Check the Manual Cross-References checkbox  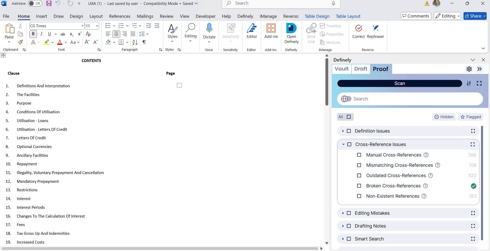pyautogui.click(x=359, y=155)
